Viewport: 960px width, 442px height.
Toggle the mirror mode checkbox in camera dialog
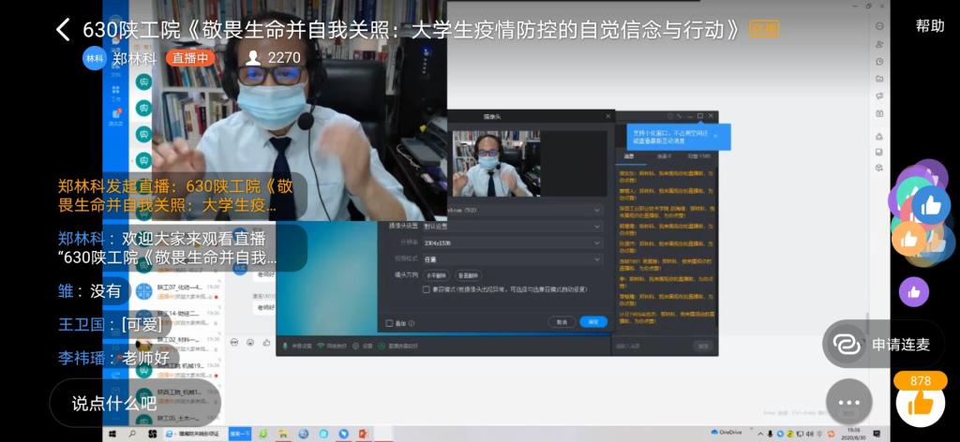click(x=427, y=290)
